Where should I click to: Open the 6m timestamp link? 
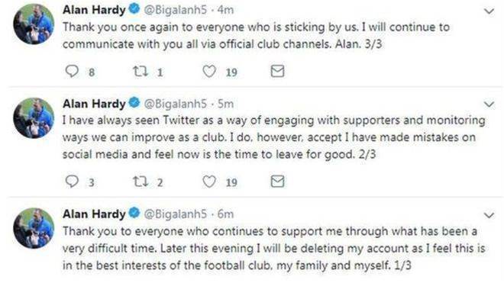(x=225, y=214)
